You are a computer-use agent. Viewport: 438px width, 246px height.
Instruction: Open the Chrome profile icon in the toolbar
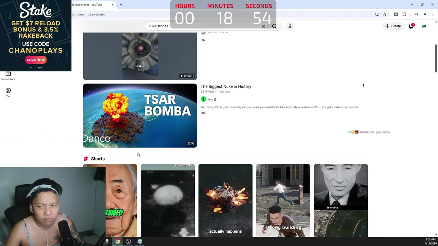pyautogui.click(x=425, y=14)
